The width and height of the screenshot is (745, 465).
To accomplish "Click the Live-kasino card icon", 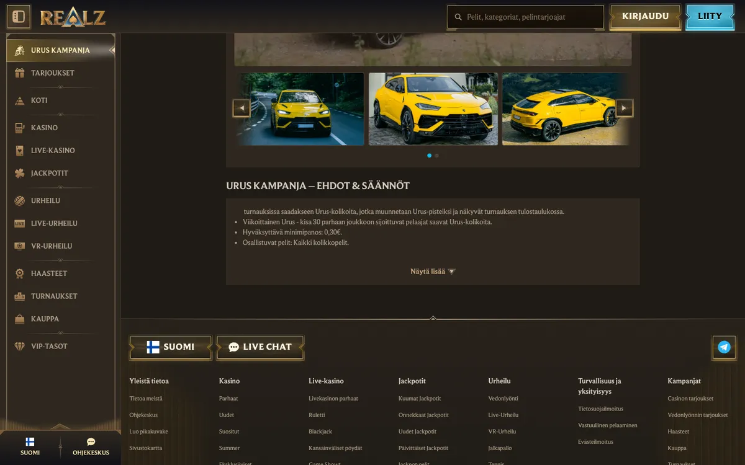I will pos(19,151).
